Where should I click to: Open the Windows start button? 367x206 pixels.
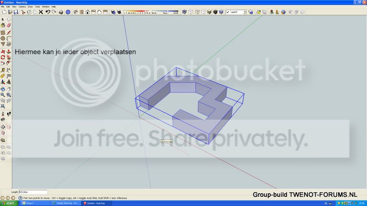[9, 203]
